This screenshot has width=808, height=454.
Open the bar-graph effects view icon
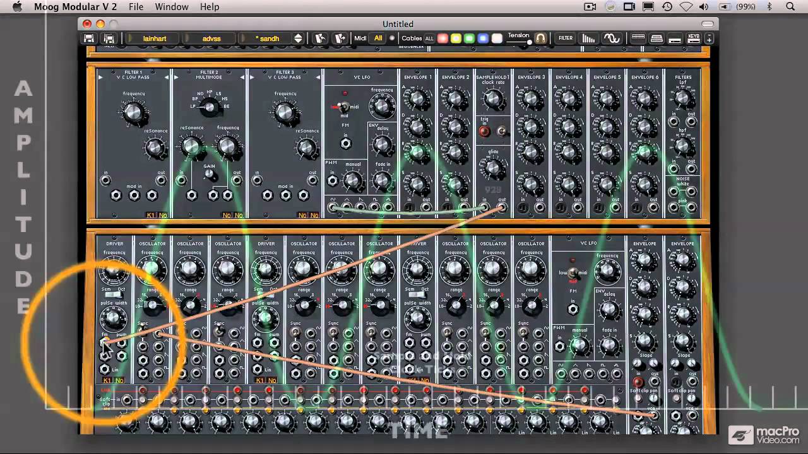[588, 38]
